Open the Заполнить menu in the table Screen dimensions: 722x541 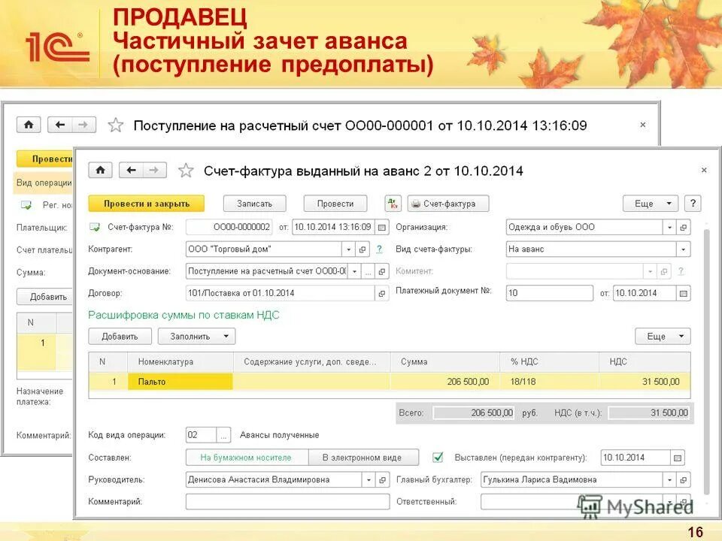(193, 336)
